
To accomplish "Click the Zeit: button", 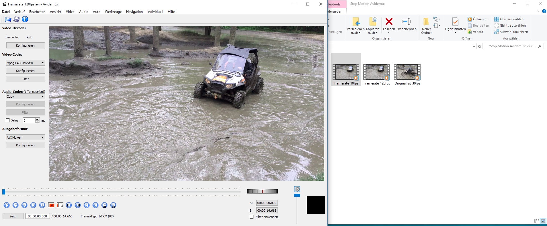I will [x=13, y=216].
